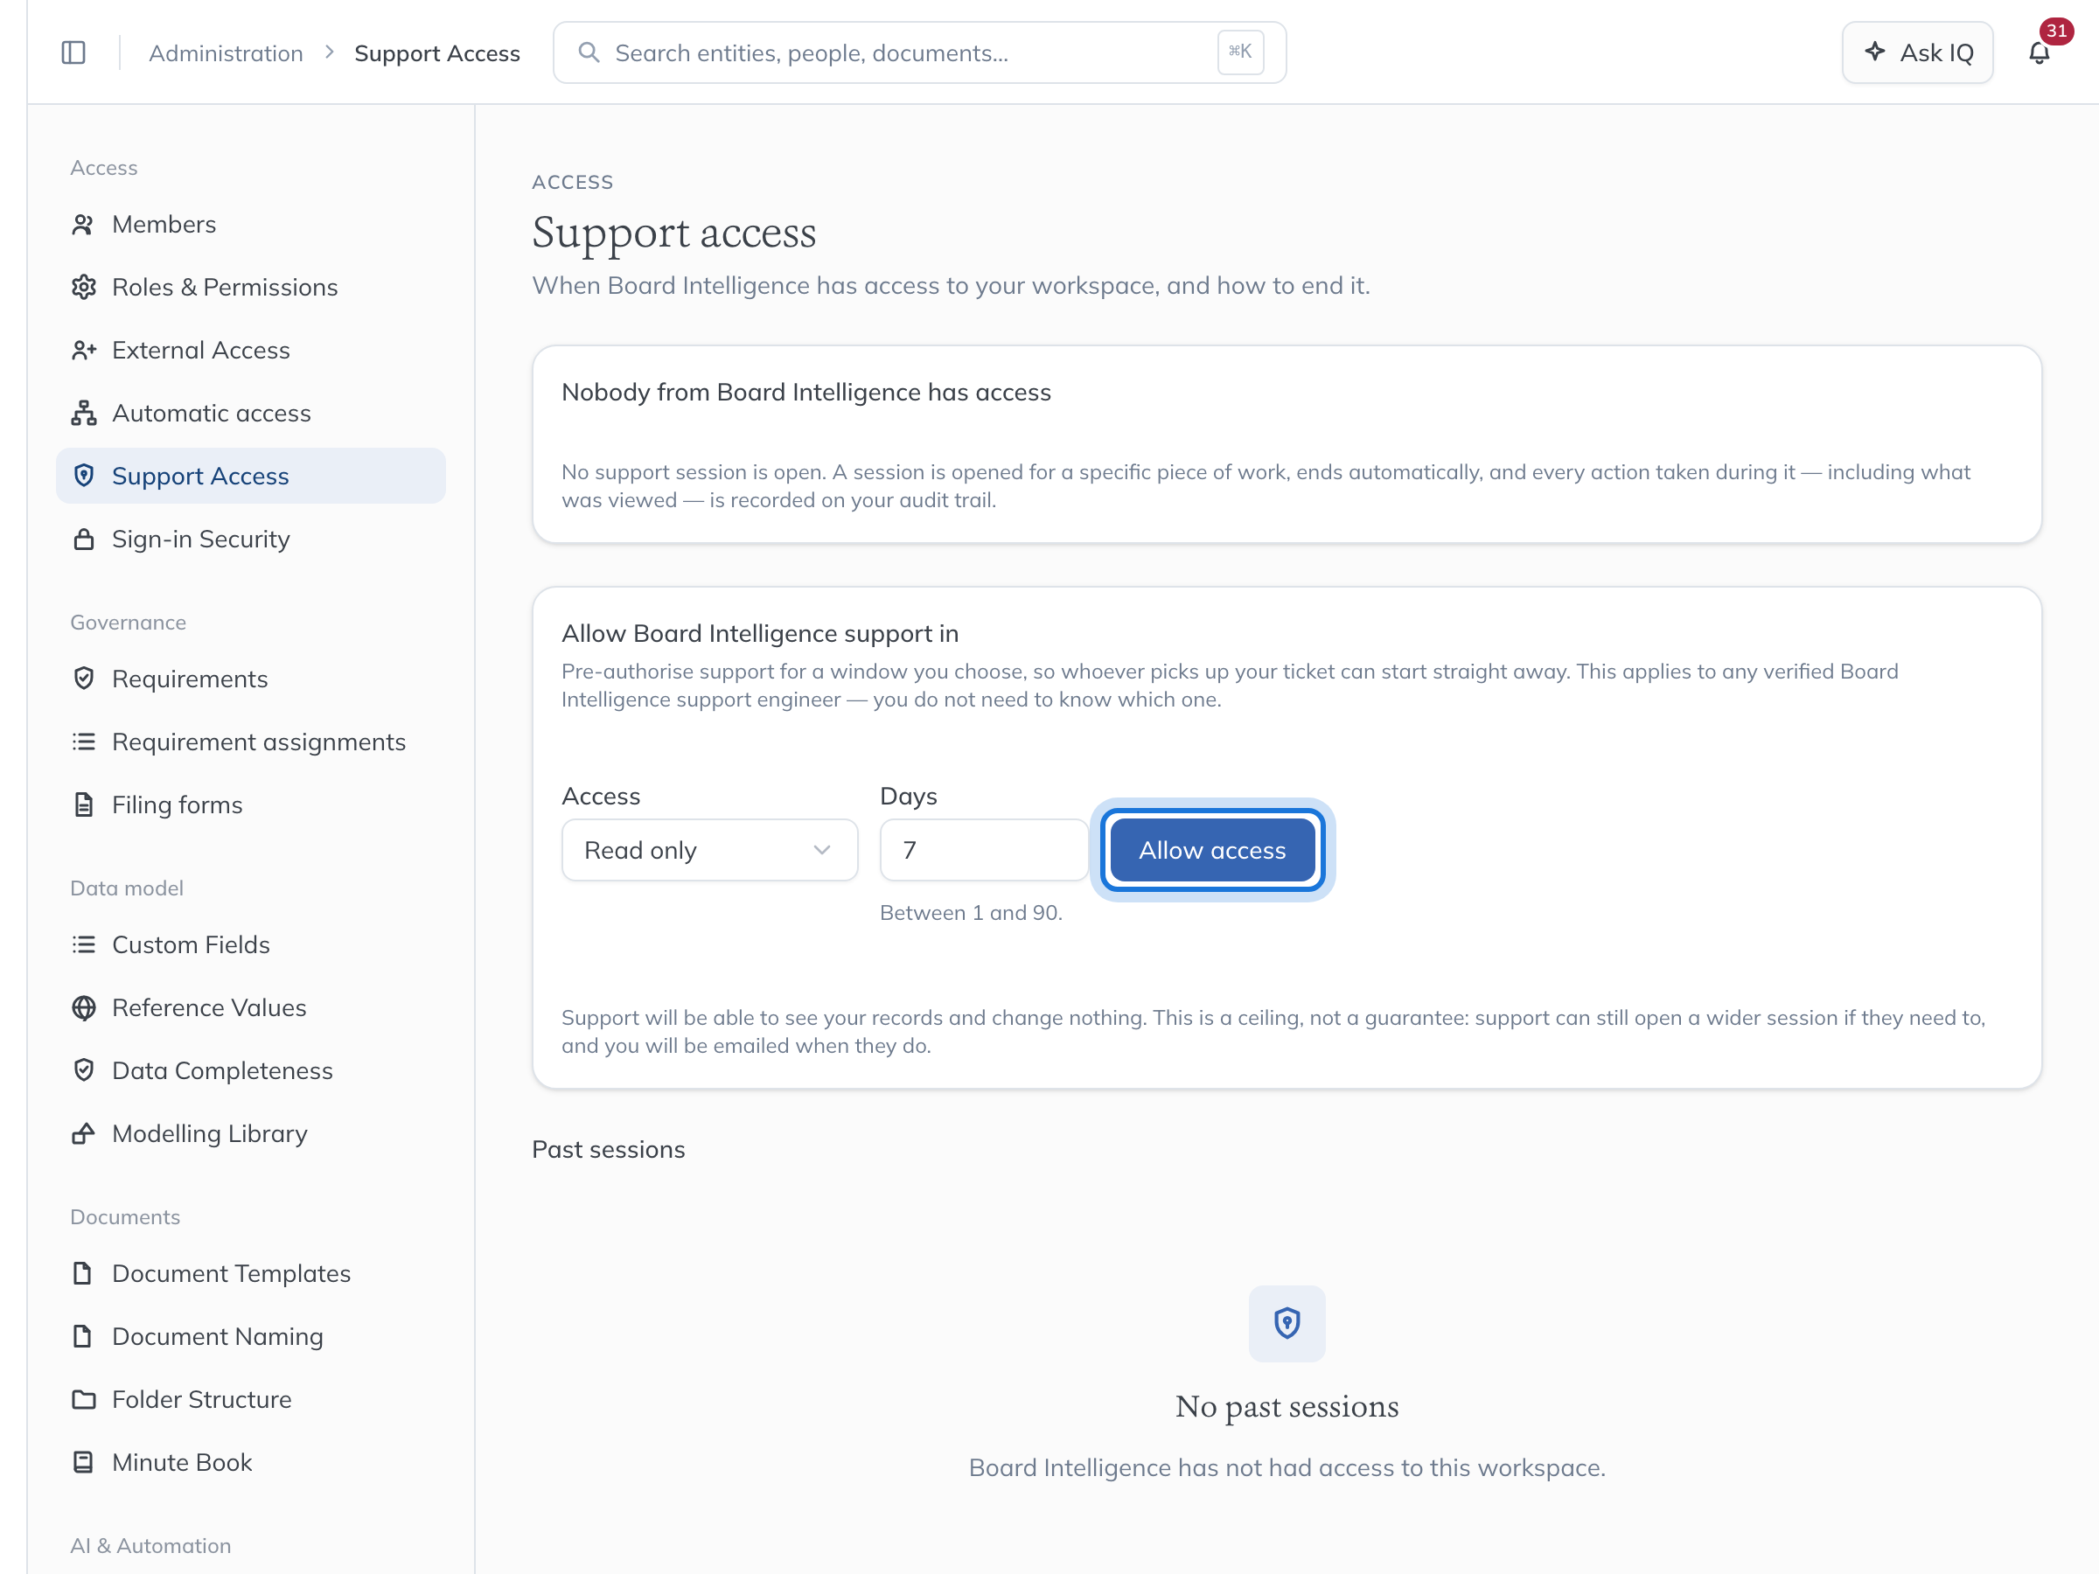
Task: Click the 'Between 1 and 90.' hint
Action: [971, 913]
